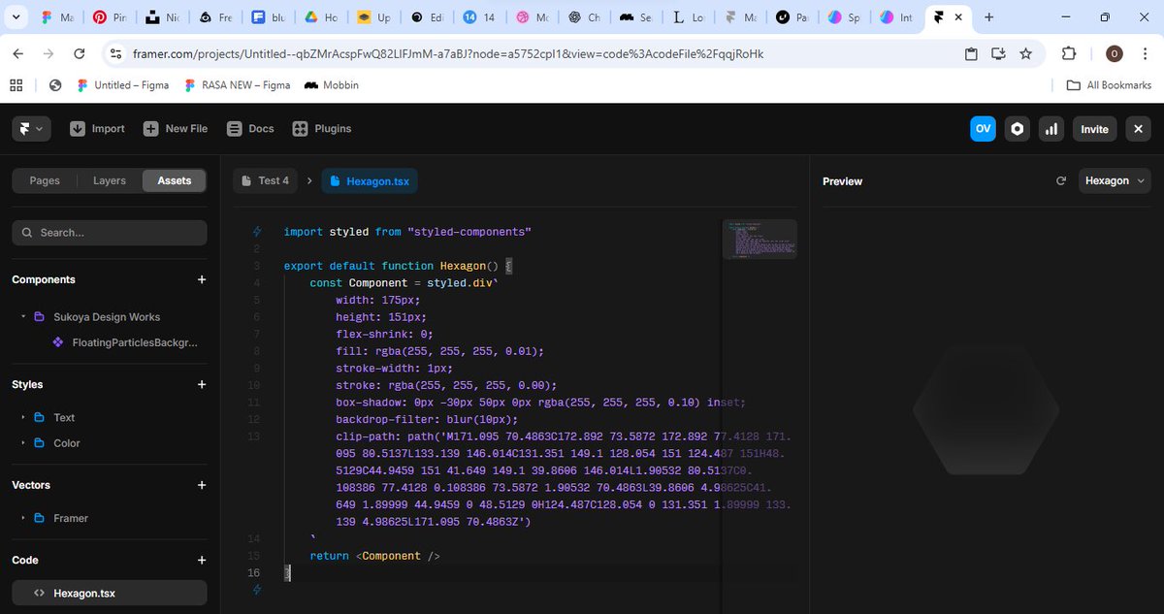Click the code brackets icon beside Hexagon.tsx

[39, 593]
